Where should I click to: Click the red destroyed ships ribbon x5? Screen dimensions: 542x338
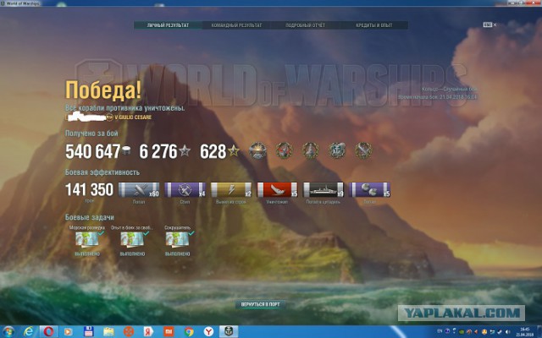277,189
